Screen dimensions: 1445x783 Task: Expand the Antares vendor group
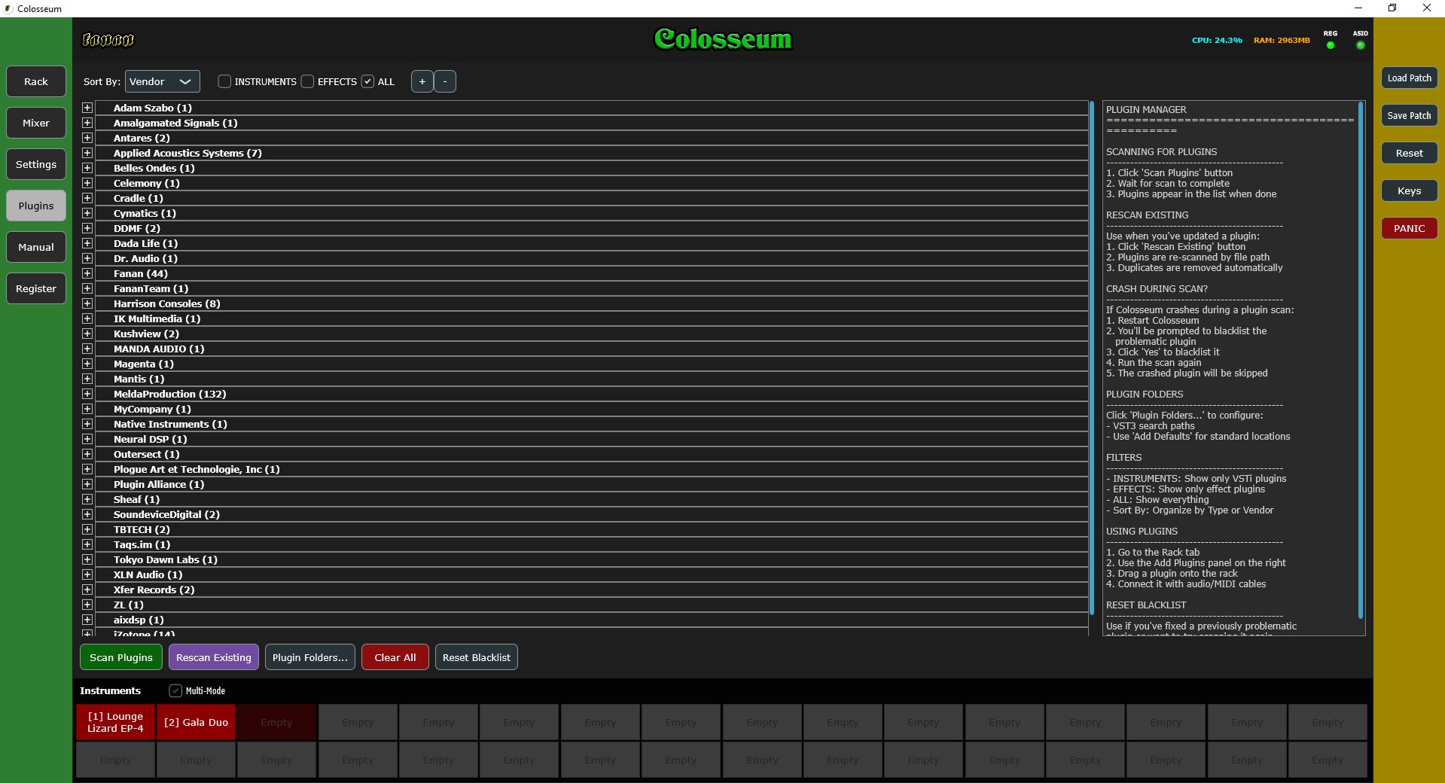(x=87, y=138)
